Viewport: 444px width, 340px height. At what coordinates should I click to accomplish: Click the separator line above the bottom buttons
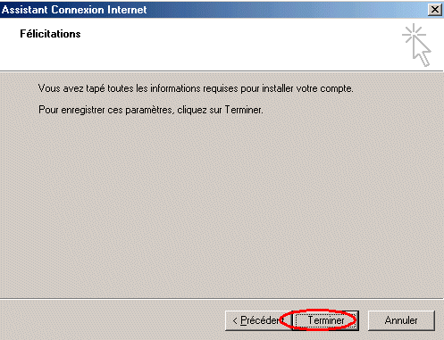click(x=222, y=298)
